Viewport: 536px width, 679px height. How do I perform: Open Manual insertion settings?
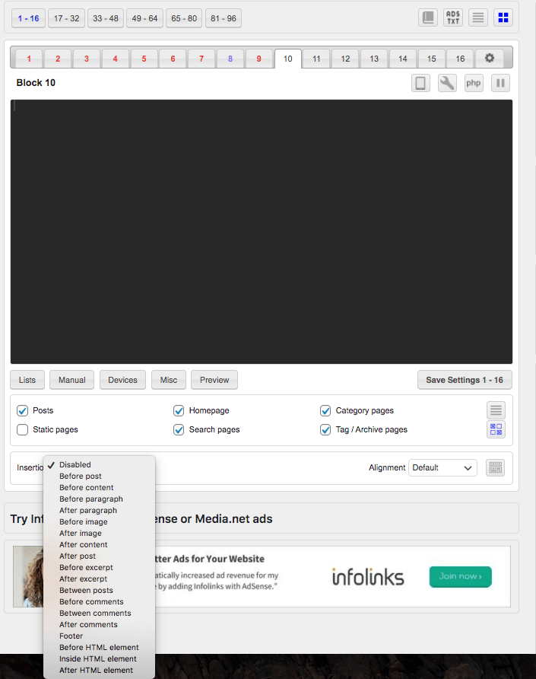tap(71, 380)
